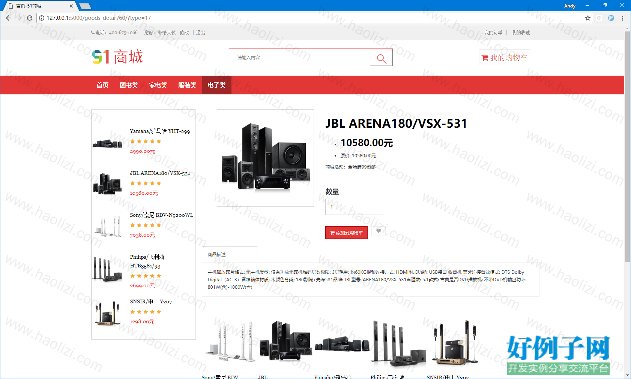Open the JBL ARENA180/VSX-531 sidebar thumbnail

pyautogui.click(x=107, y=183)
